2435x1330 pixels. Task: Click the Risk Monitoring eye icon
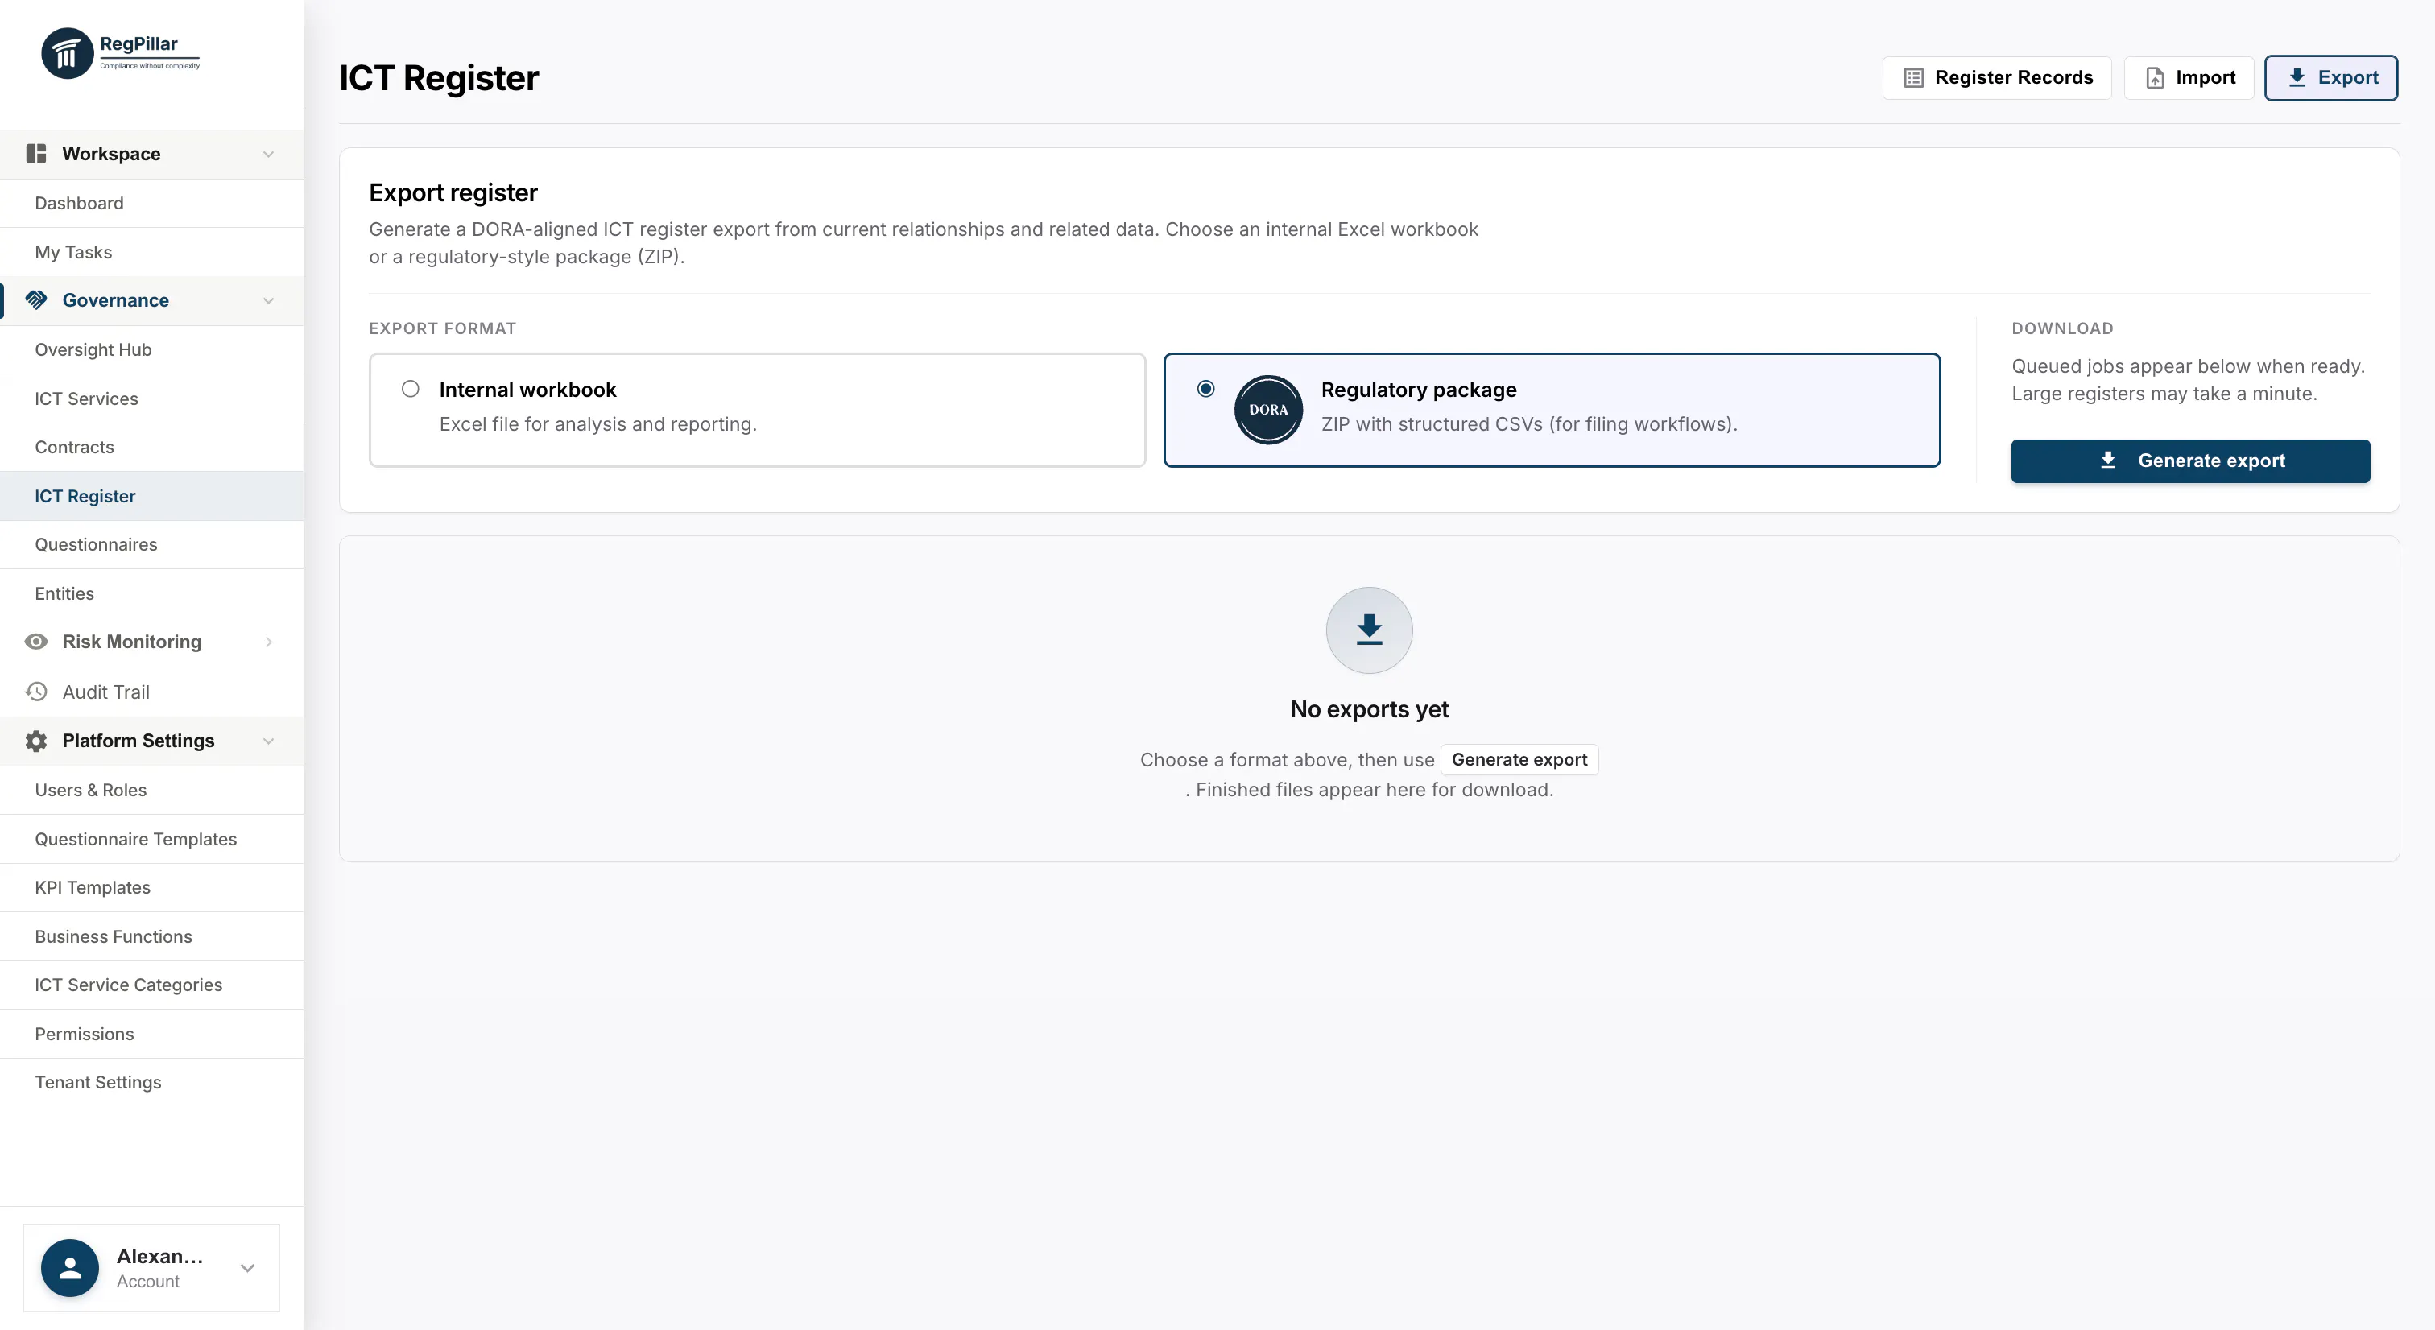(x=36, y=642)
